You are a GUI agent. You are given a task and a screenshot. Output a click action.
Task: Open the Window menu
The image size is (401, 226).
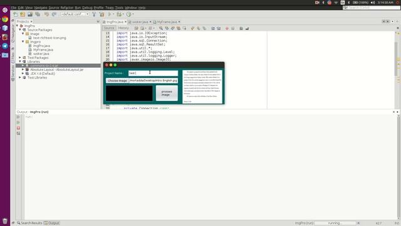tap(131, 8)
